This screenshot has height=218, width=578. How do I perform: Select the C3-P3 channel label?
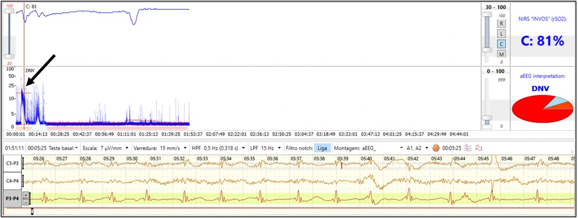12,163
